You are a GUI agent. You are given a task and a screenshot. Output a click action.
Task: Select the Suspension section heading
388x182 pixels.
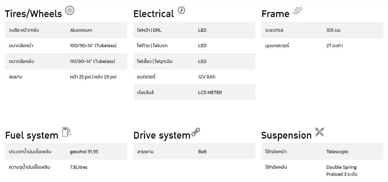tap(286, 135)
